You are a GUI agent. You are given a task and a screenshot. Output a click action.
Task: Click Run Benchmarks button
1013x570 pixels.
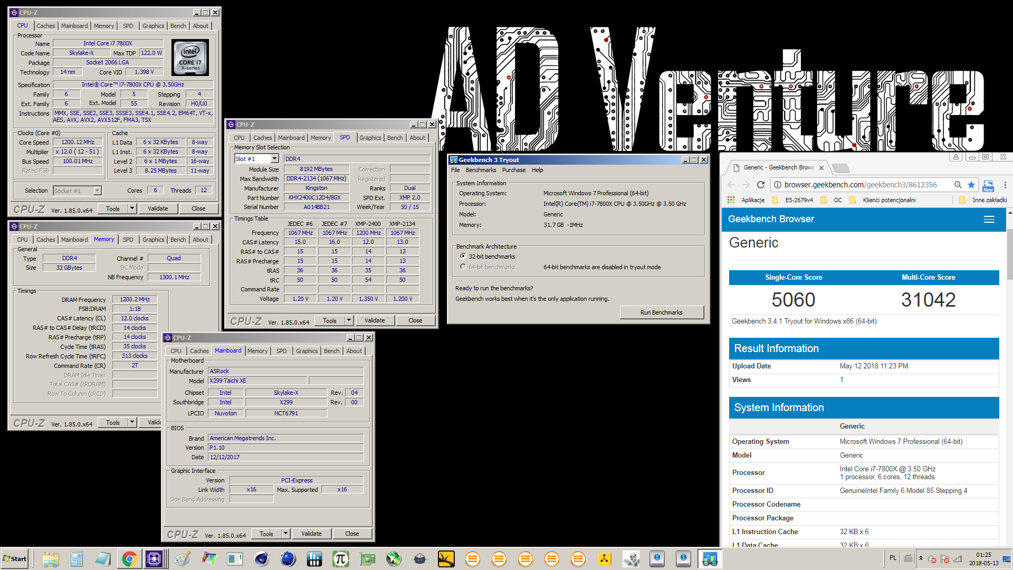tap(662, 312)
